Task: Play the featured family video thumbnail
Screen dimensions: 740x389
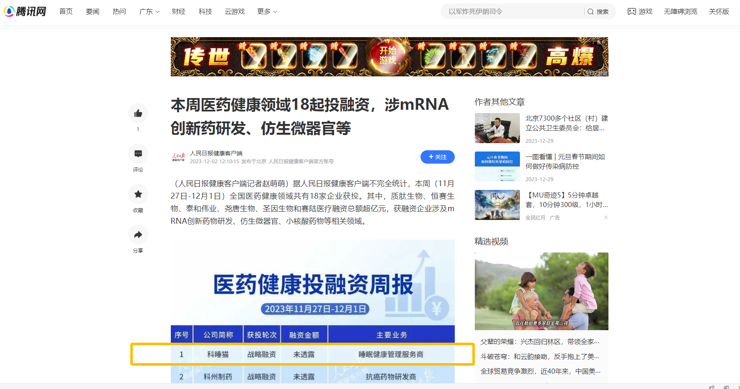Action: [x=541, y=291]
